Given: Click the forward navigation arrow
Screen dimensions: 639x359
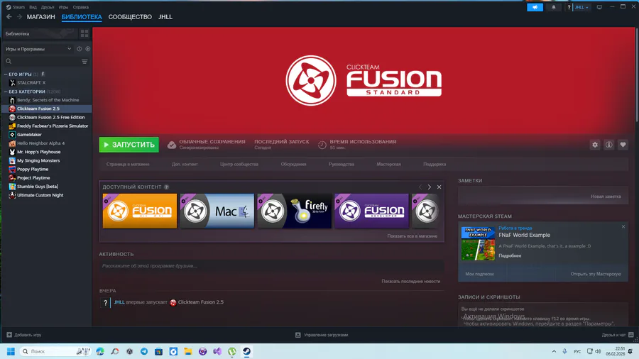Looking at the screenshot, I should pos(19,17).
